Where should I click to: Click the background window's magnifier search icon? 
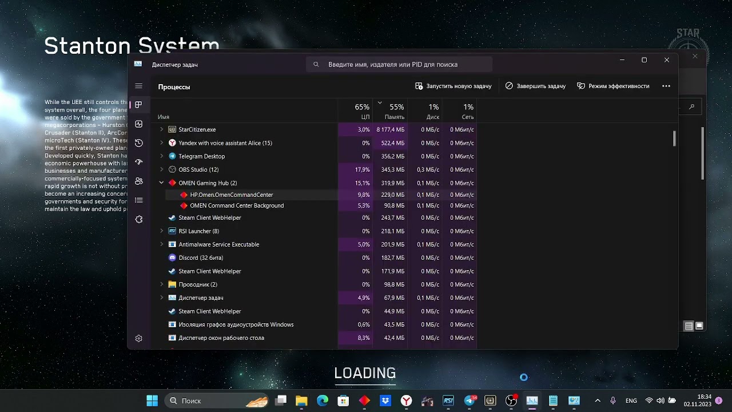click(692, 106)
